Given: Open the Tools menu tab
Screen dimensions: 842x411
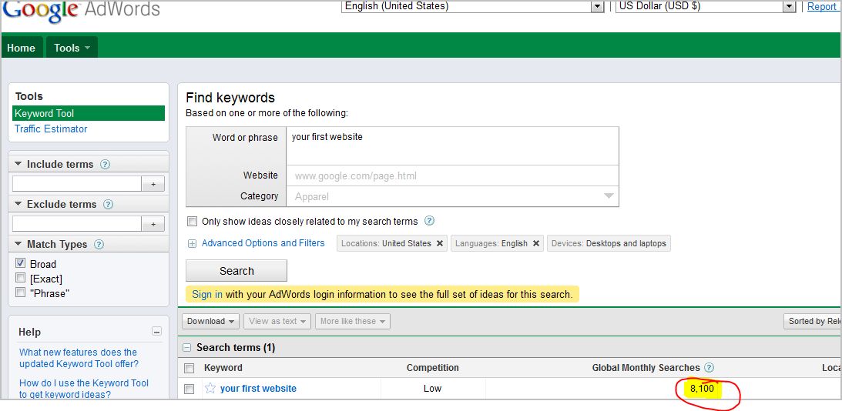Looking at the screenshot, I should [x=72, y=48].
